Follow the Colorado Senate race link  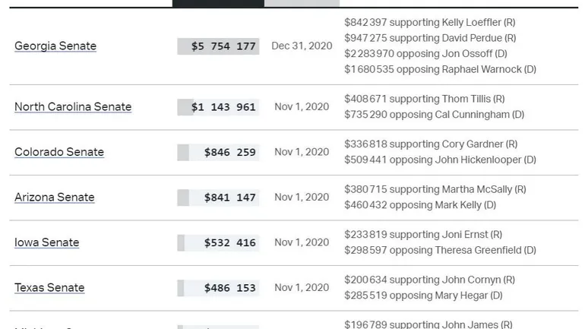[x=59, y=152]
